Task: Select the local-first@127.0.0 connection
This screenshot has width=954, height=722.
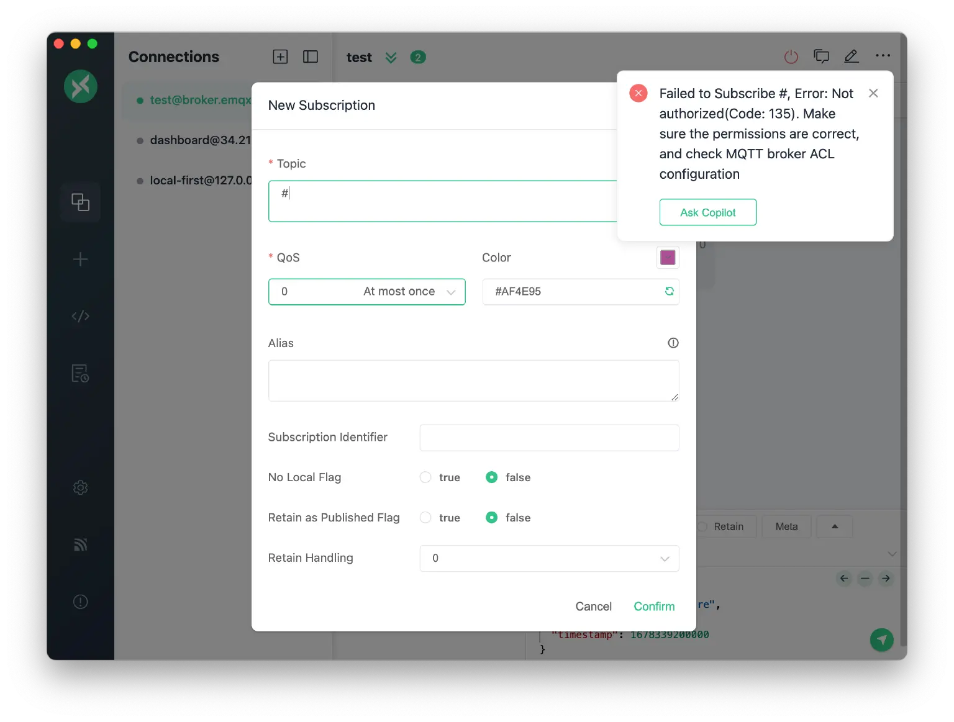Action: tap(199, 181)
